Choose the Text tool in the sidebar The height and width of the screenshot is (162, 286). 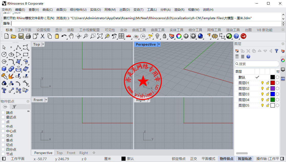pos(4,90)
